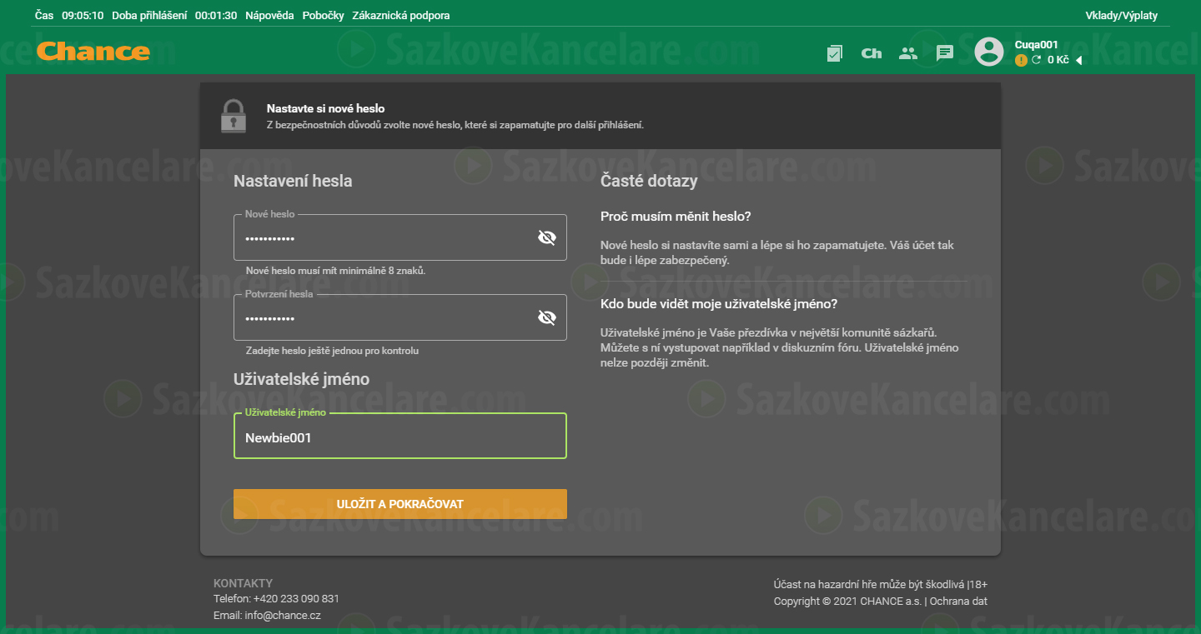Click Copyright © 2021 CHANCE a.s. text
This screenshot has width=1201, height=634.
coord(848,602)
